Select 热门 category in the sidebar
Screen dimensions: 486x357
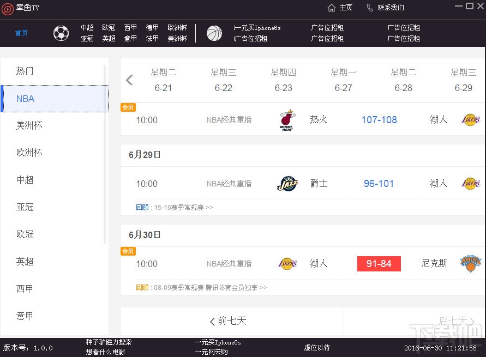click(x=24, y=71)
